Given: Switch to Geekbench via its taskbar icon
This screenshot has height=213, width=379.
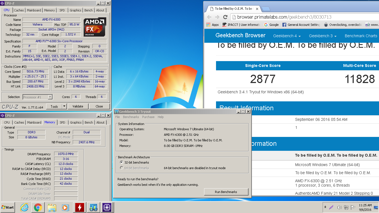Looking at the screenshot, I should coord(93,207).
